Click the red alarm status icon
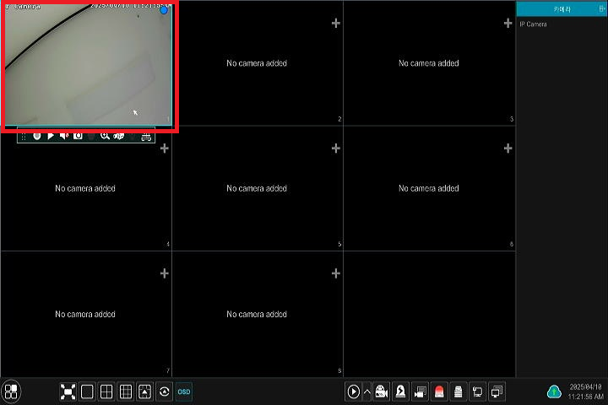 tap(439, 391)
